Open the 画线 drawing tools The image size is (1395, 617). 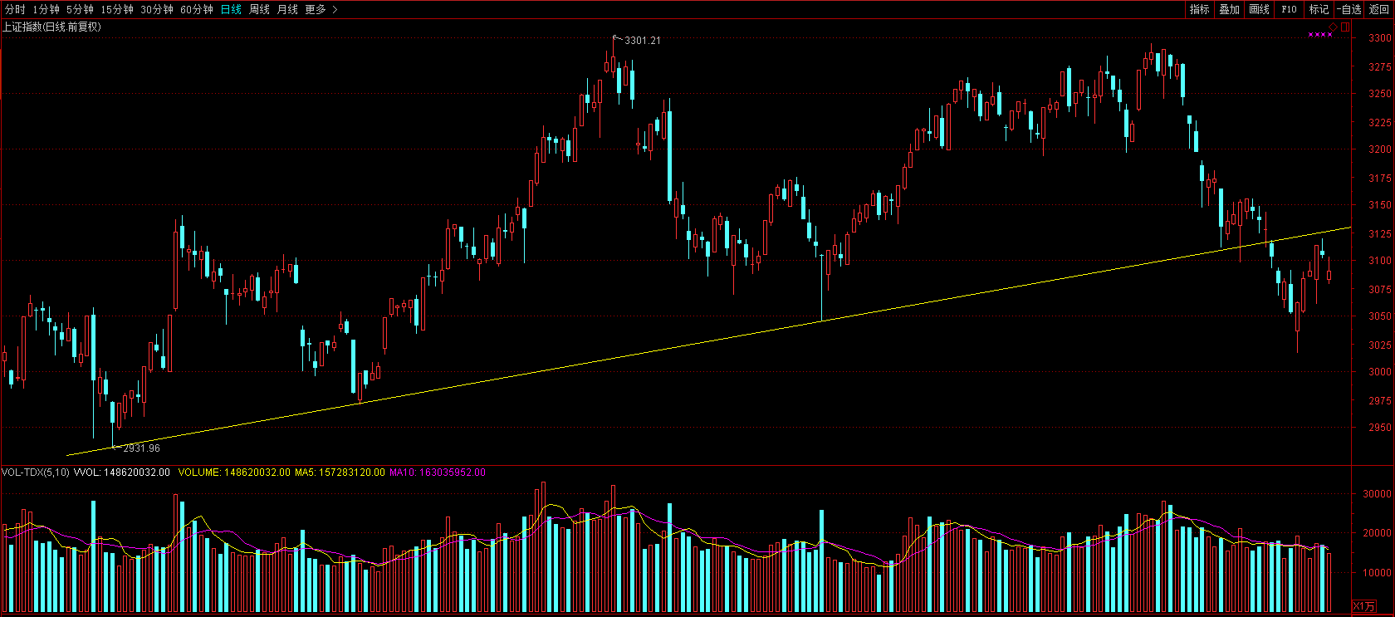tap(1259, 9)
